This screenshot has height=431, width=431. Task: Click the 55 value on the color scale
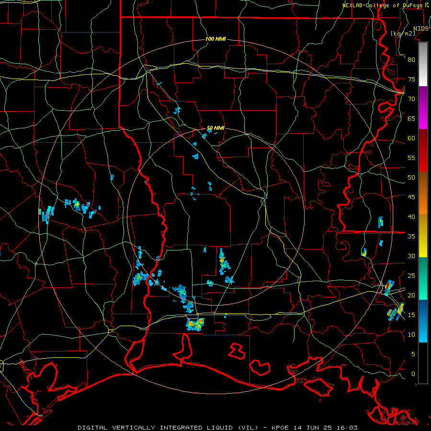pos(411,158)
